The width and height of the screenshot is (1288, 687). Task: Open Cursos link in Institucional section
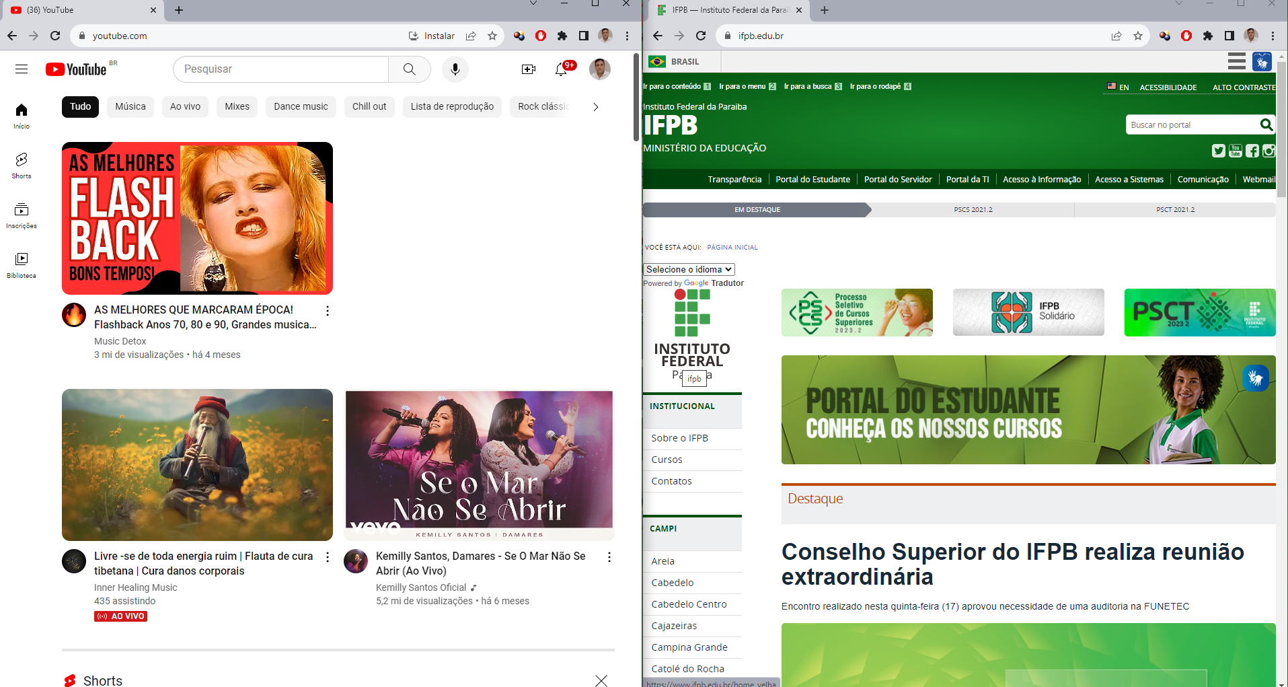(667, 460)
